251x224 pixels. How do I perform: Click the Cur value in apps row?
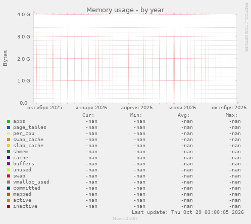(91, 121)
